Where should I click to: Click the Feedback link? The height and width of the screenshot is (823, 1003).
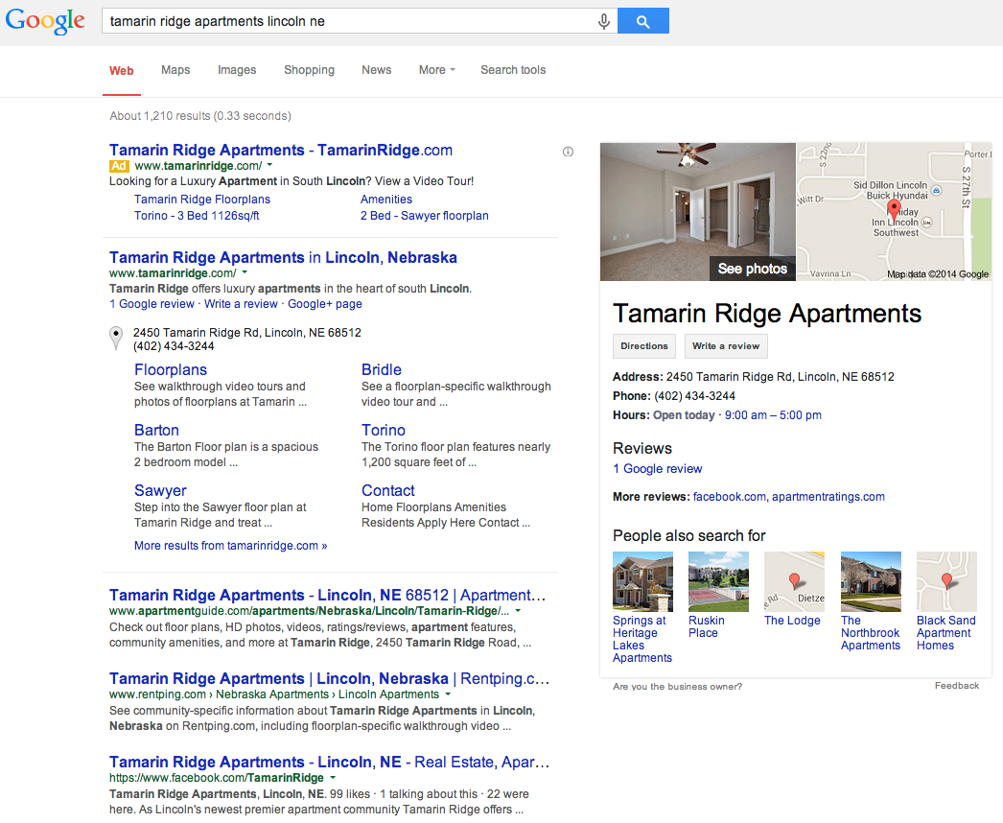point(956,686)
